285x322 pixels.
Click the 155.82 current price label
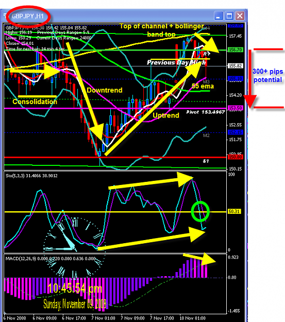point(236,66)
